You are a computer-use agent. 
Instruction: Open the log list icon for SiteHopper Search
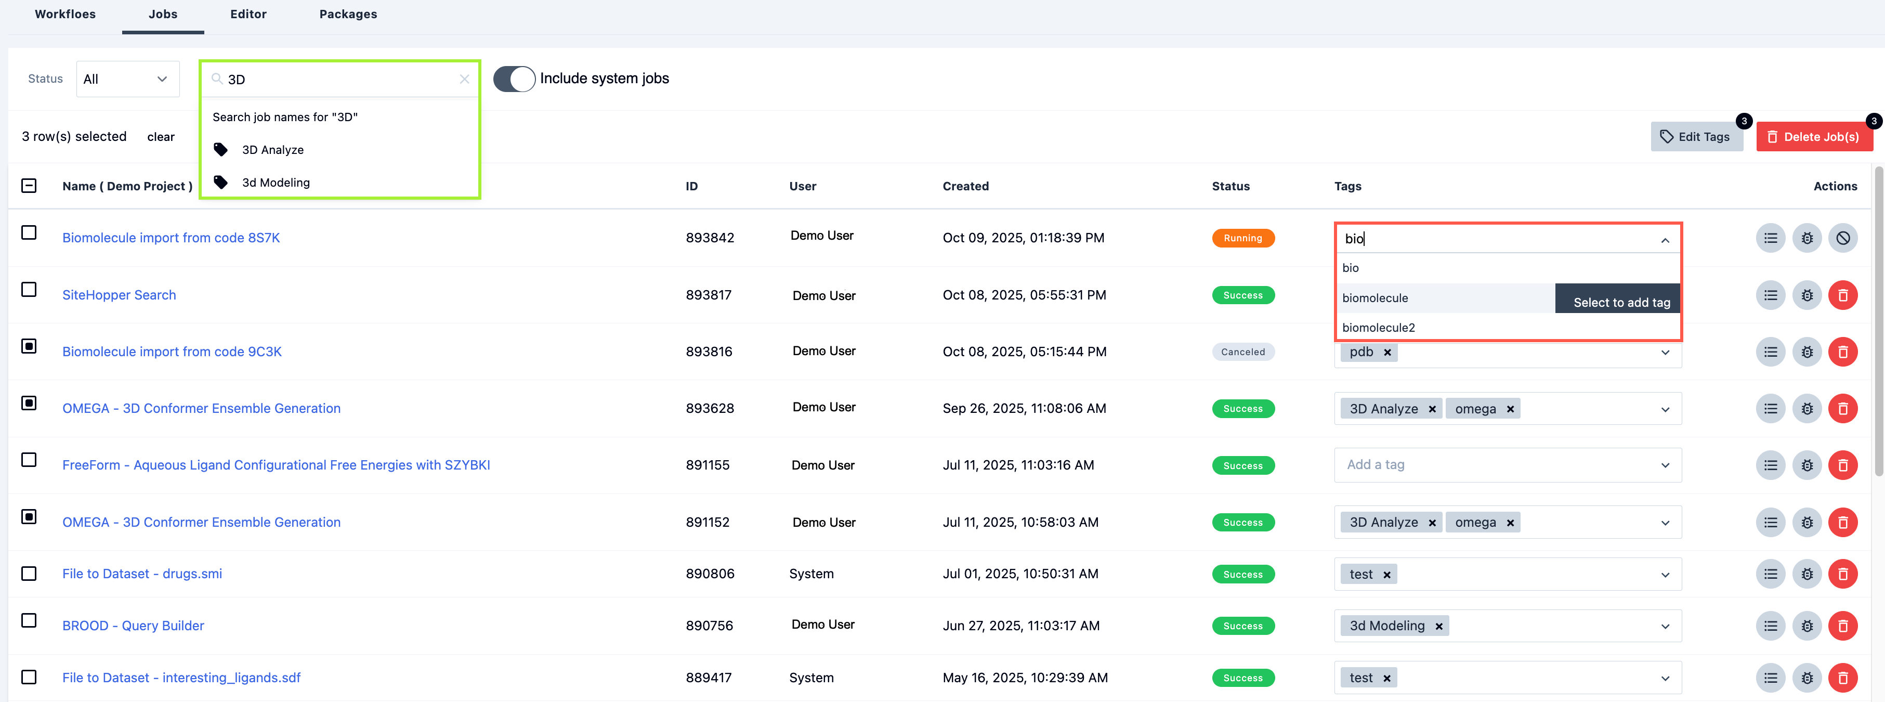[x=1770, y=295]
